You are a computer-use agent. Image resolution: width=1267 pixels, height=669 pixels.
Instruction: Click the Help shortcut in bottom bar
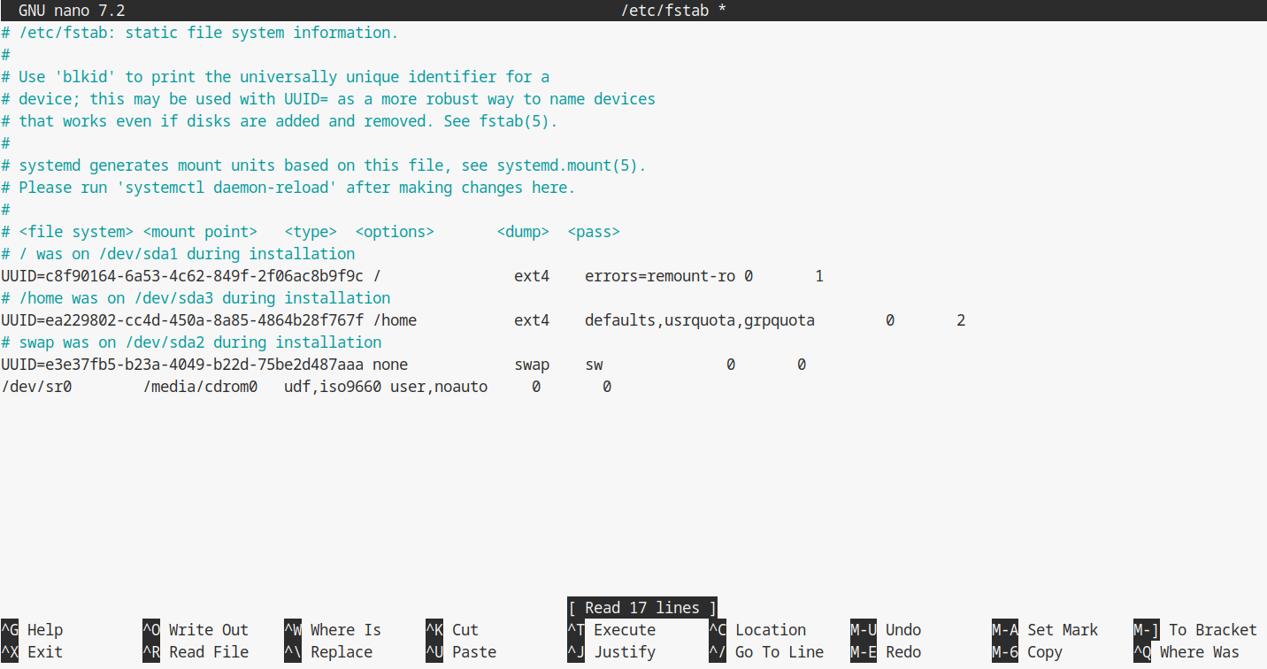(x=44, y=630)
